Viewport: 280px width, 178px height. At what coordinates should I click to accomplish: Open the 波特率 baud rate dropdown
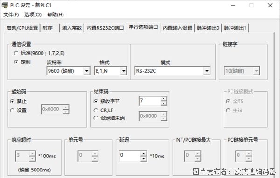tap(87, 71)
